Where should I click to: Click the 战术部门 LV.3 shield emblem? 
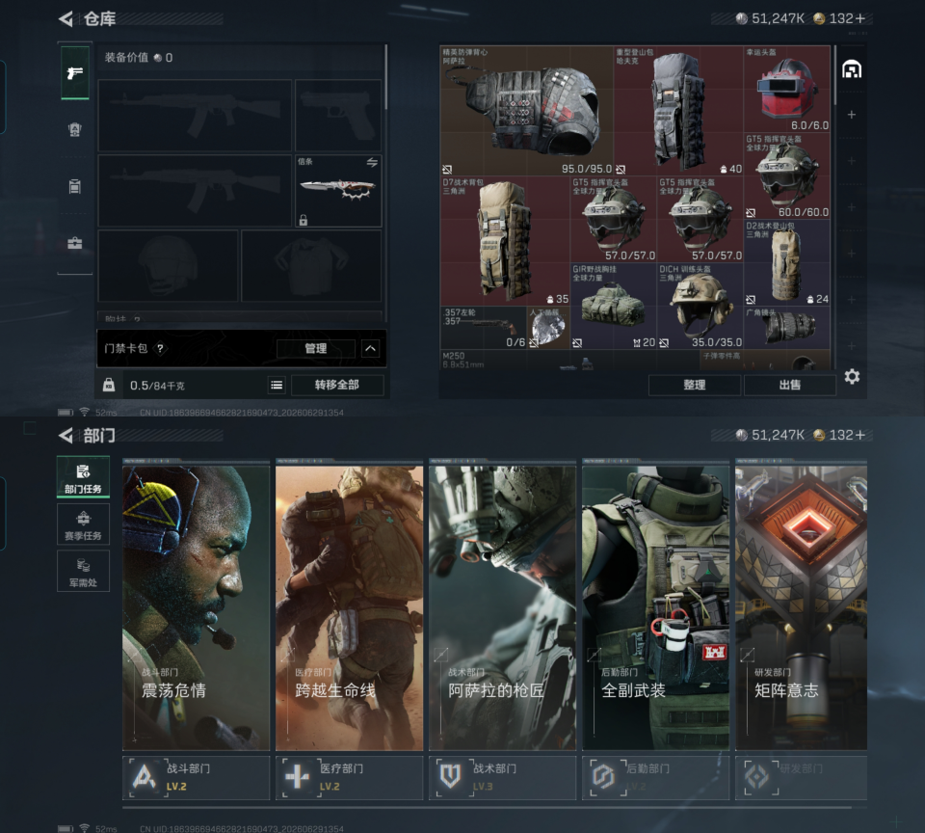451,777
